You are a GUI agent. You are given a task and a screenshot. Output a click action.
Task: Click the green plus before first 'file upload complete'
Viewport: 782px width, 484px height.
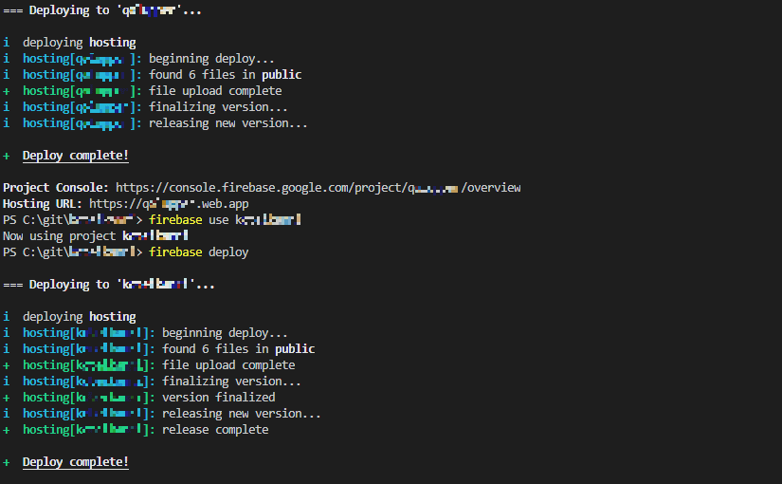tap(7, 91)
